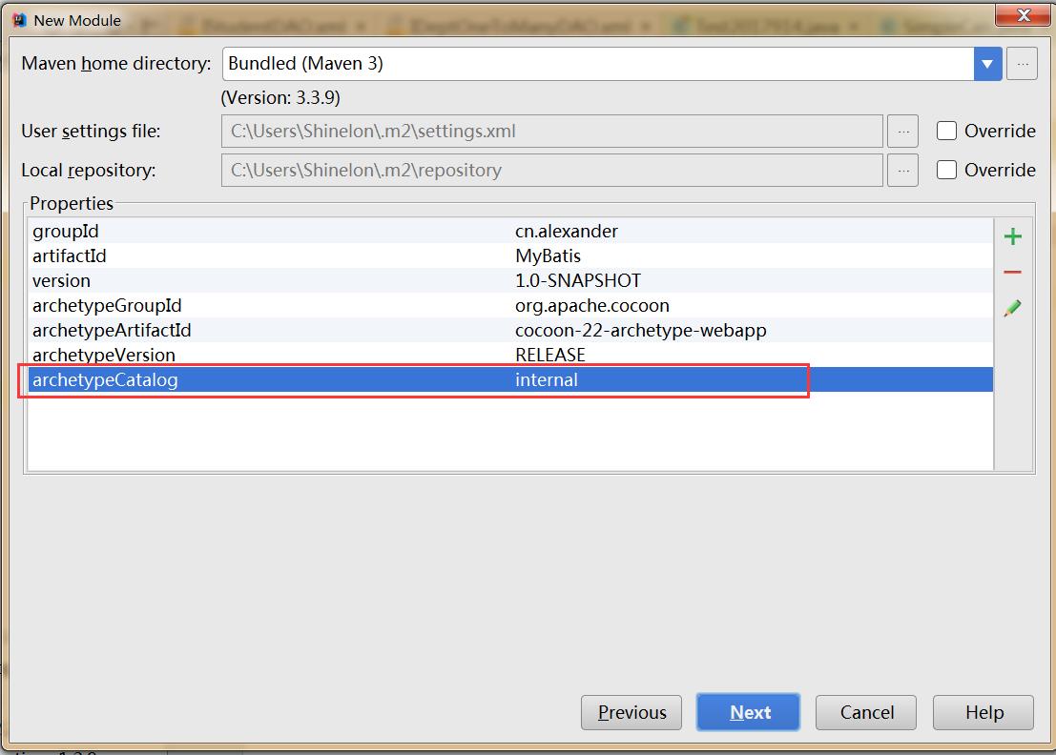This screenshot has height=755, width=1056.
Task: Click the (Version: 3.3.9) label
Action: click(x=280, y=97)
